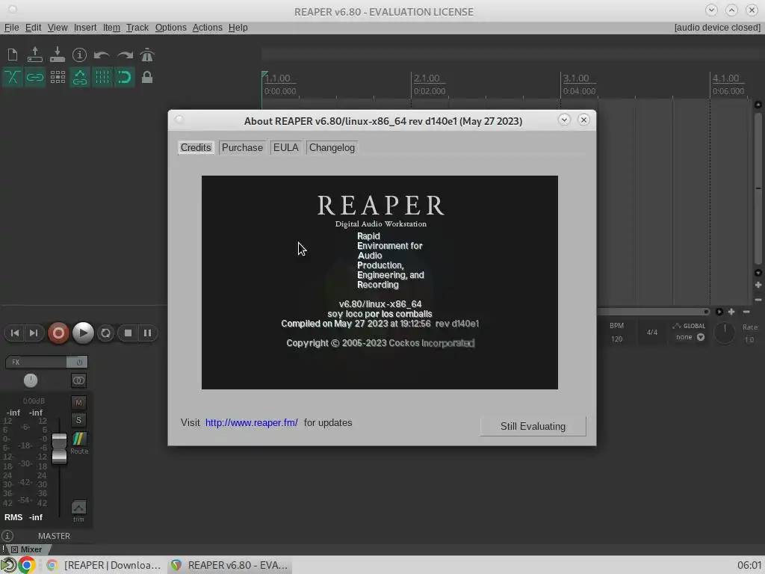Open the Options menu
The width and height of the screenshot is (765, 574).
tap(171, 28)
